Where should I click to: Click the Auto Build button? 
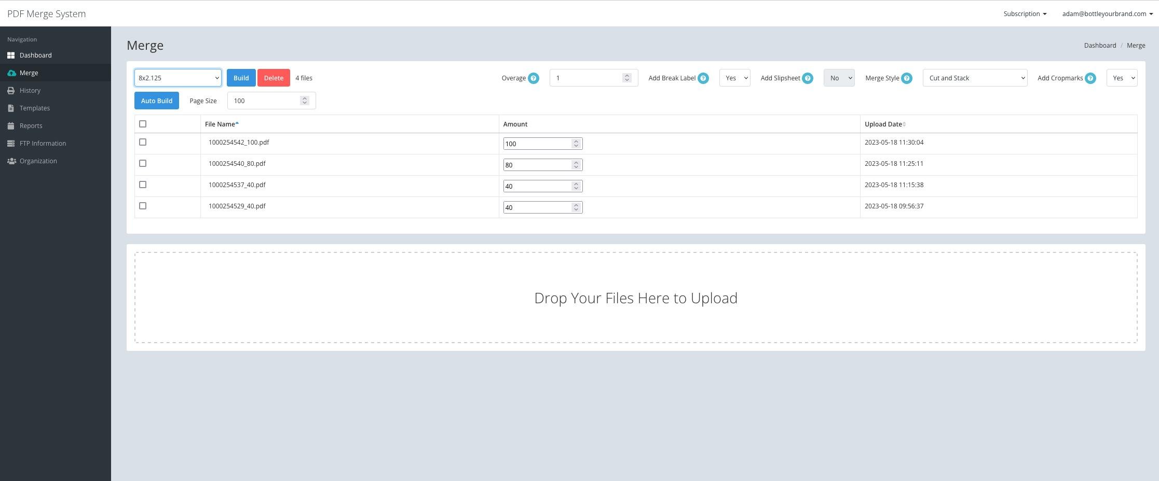(x=157, y=101)
